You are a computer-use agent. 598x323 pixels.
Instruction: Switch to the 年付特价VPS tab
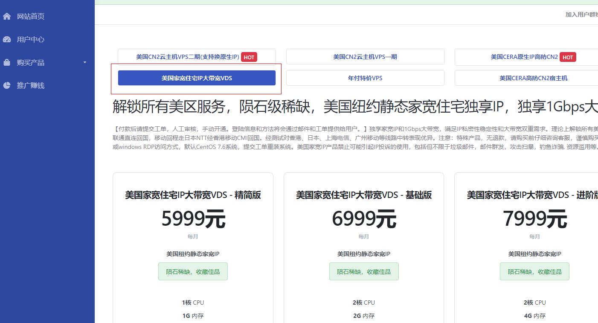pos(365,78)
